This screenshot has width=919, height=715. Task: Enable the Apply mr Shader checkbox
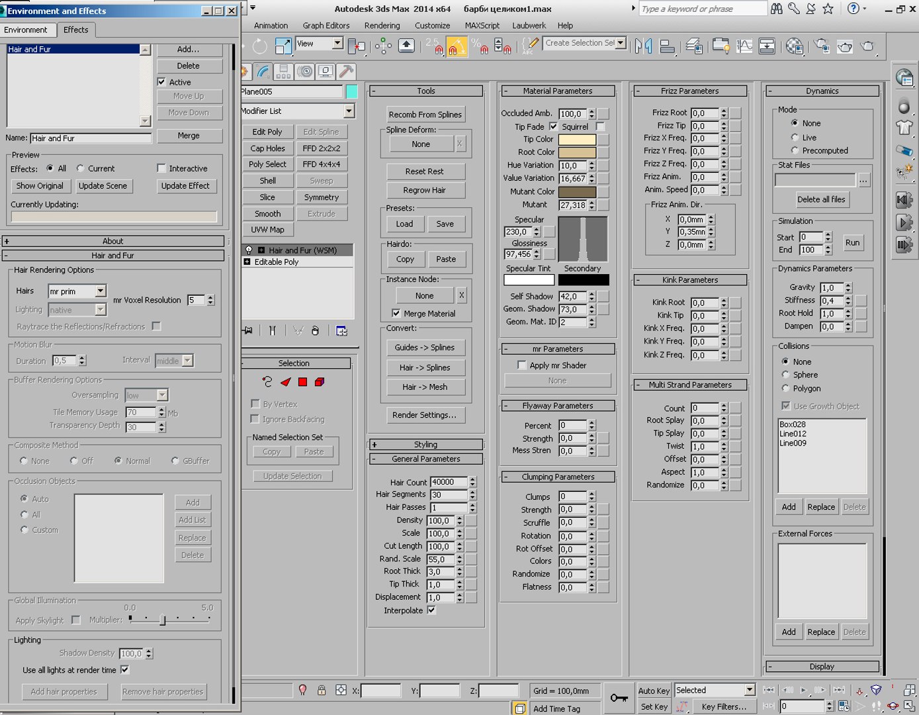[x=522, y=365]
